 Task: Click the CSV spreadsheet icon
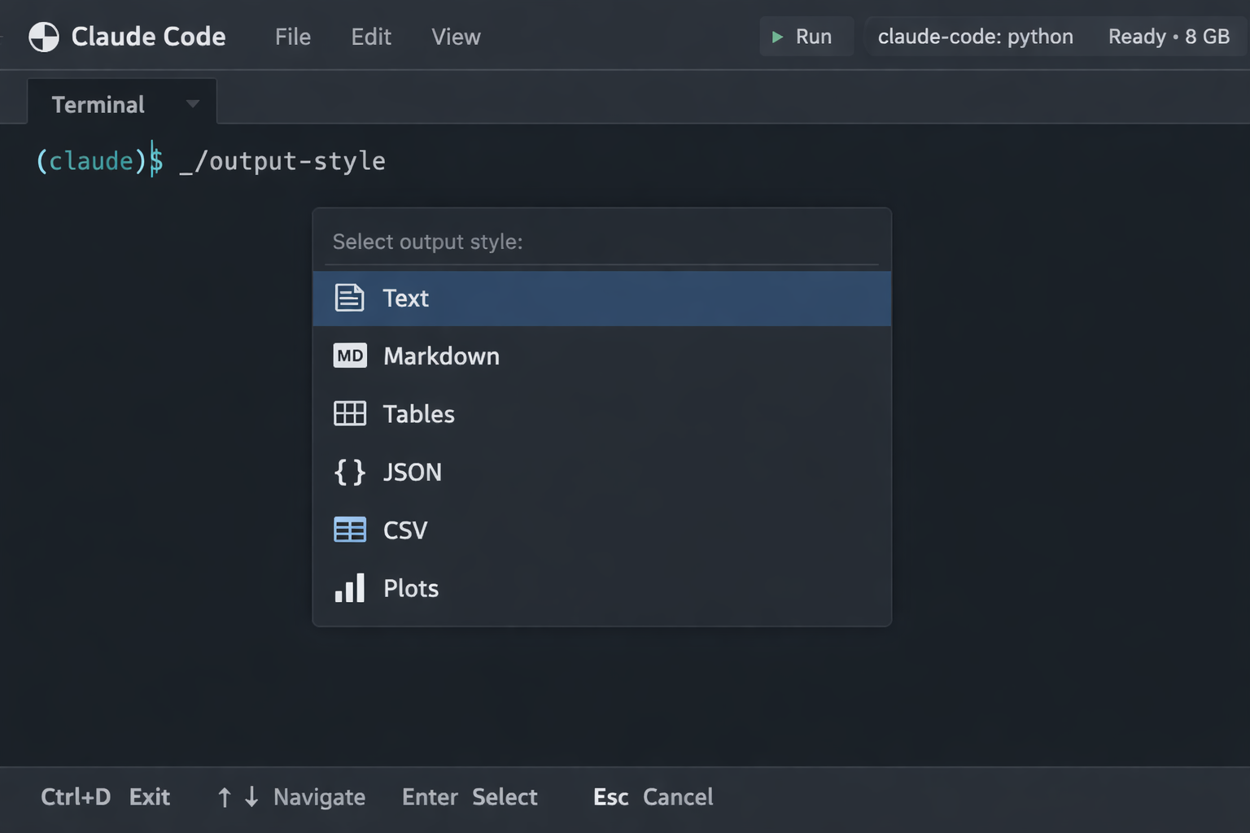(350, 530)
